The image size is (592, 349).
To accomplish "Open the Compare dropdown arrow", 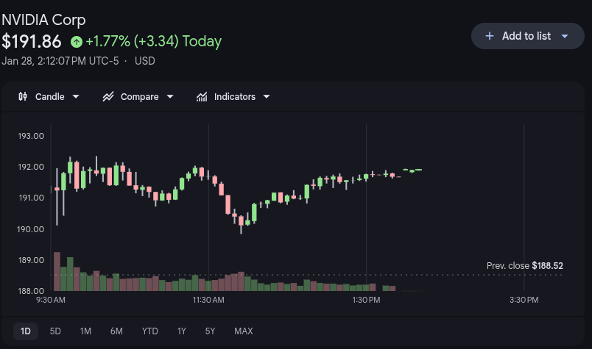I will point(170,96).
